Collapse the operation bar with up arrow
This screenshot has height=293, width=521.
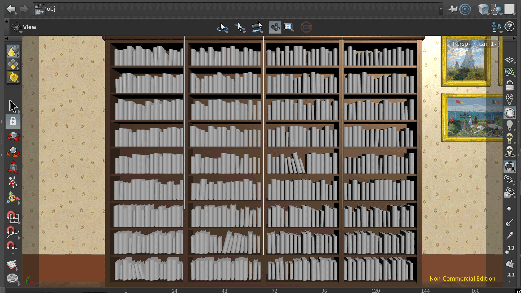click(7, 21)
